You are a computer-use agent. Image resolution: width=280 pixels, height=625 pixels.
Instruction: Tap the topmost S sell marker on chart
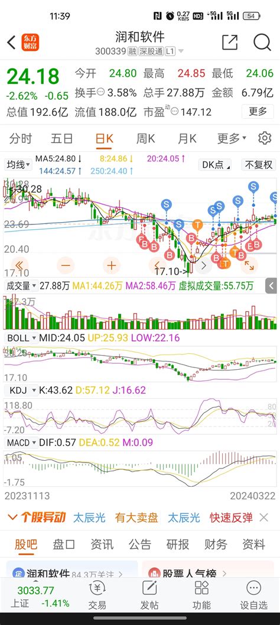tap(253, 186)
